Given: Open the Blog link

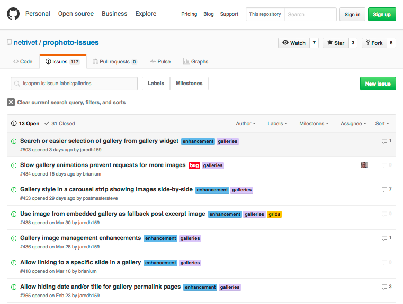Looking at the screenshot, I should (x=209, y=14).
